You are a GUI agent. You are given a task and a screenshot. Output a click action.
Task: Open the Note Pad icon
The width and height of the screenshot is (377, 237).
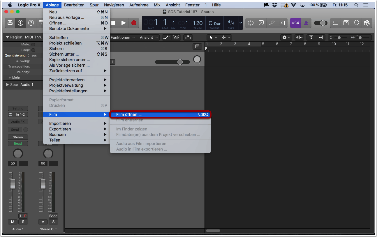tap(346, 23)
